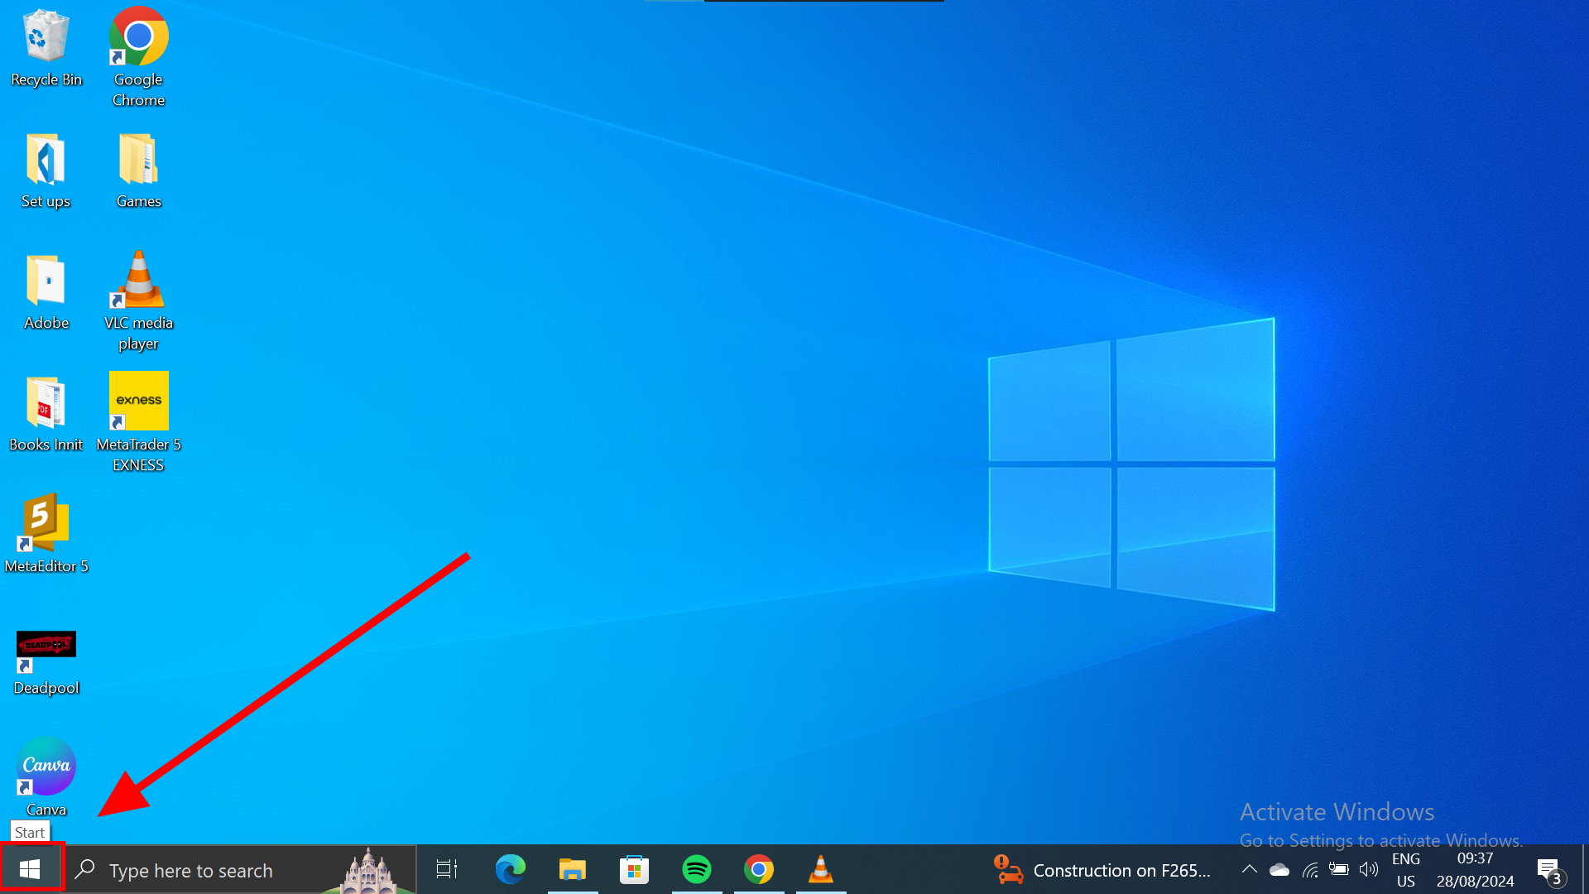Viewport: 1589px width, 894px height.
Task: Click the VLC cone icon in the taskbar
Action: (x=820, y=869)
